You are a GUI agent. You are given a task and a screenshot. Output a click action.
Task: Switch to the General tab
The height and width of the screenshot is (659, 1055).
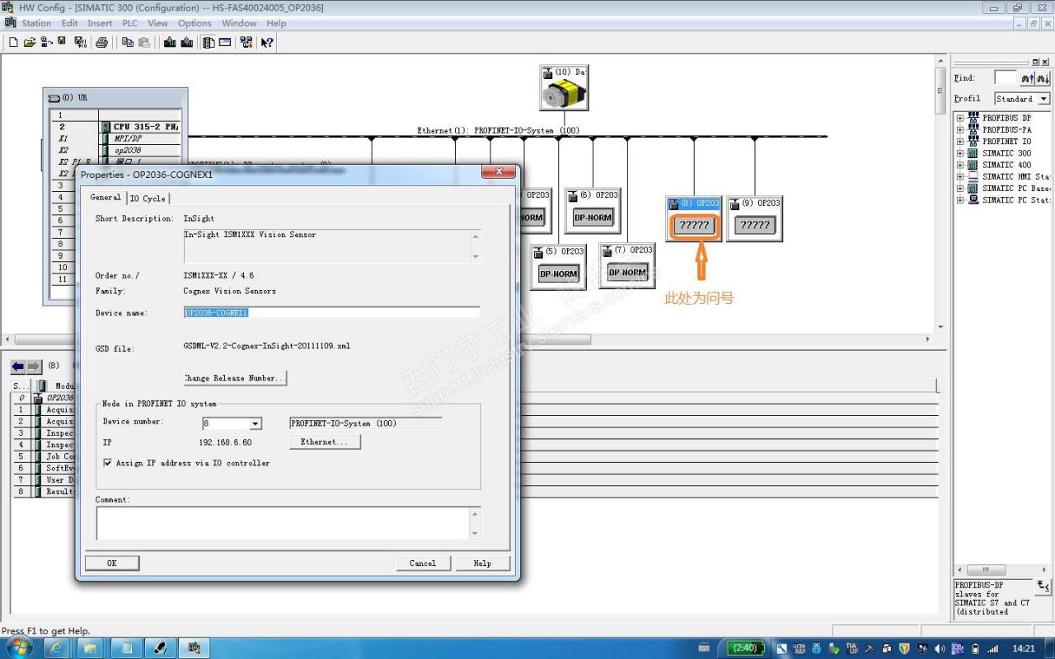point(105,198)
